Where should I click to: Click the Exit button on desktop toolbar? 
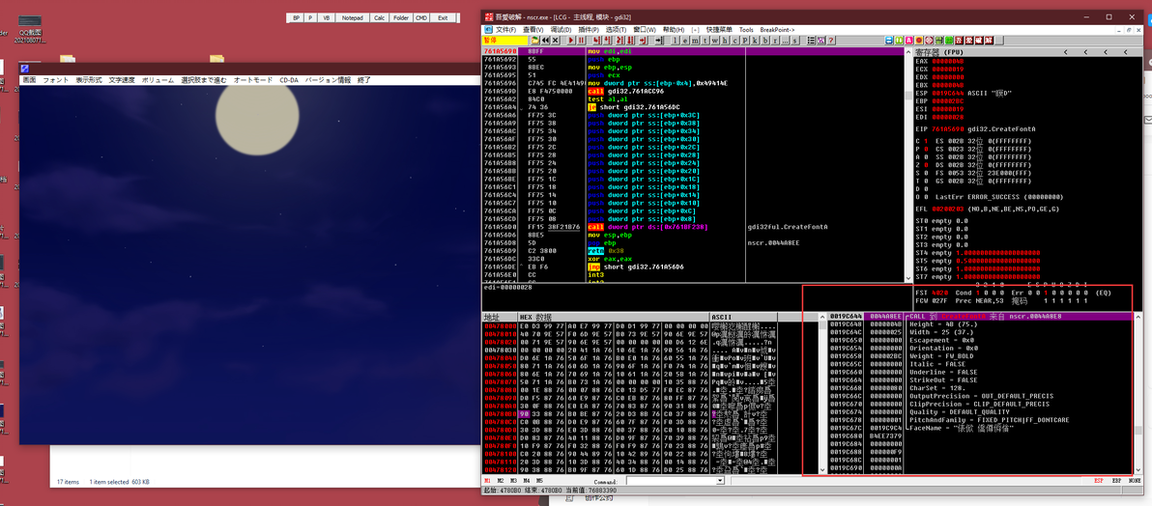click(x=443, y=17)
